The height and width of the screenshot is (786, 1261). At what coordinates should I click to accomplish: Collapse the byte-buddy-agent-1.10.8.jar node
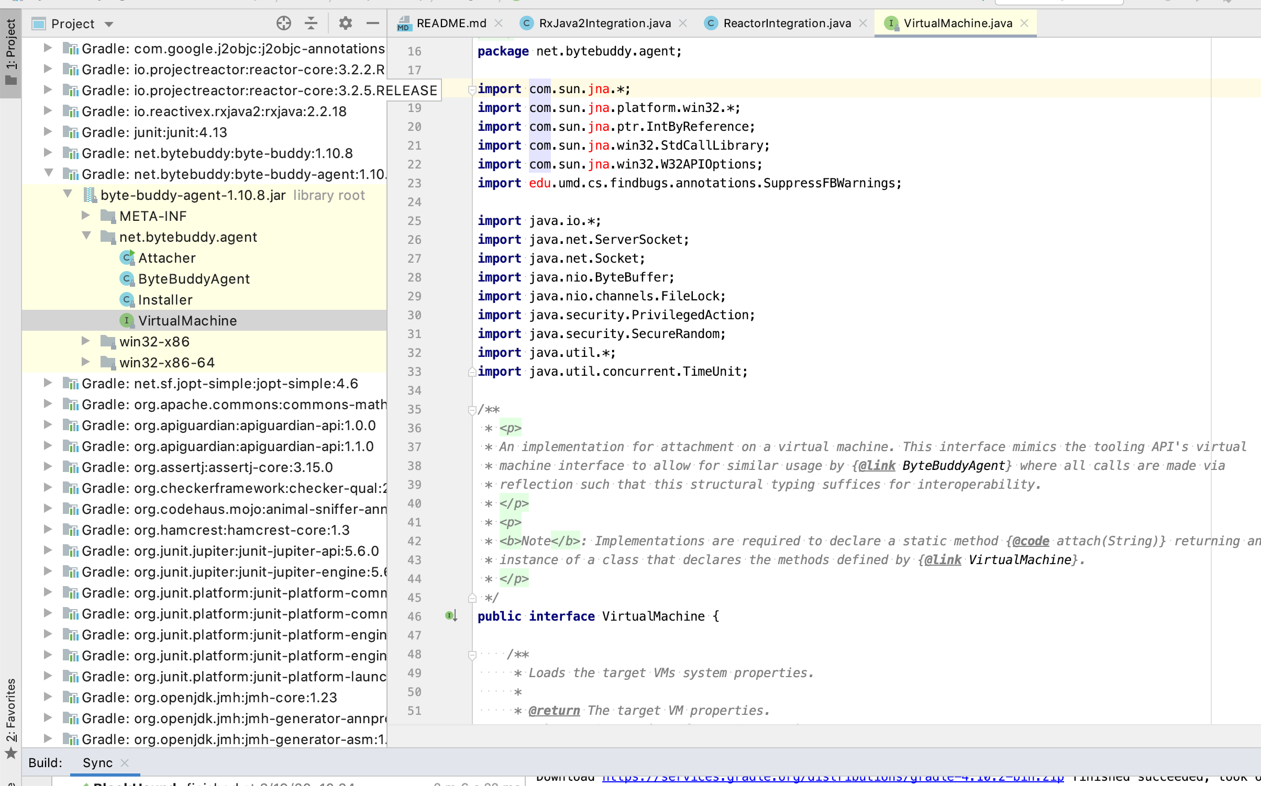tap(68, 194)
